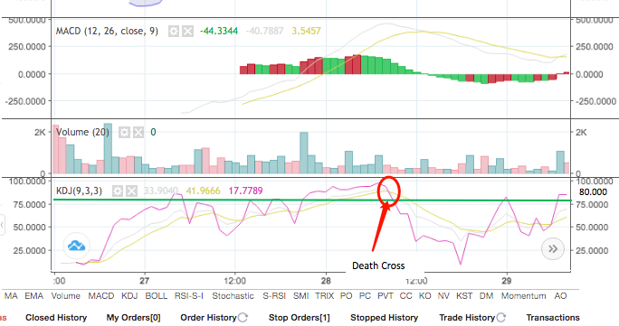
Task: Open the Stopped History tab
Action: click(384, 317)
